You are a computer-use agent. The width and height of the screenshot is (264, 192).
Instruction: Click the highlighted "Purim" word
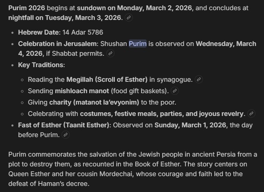[x=138, y=44]
